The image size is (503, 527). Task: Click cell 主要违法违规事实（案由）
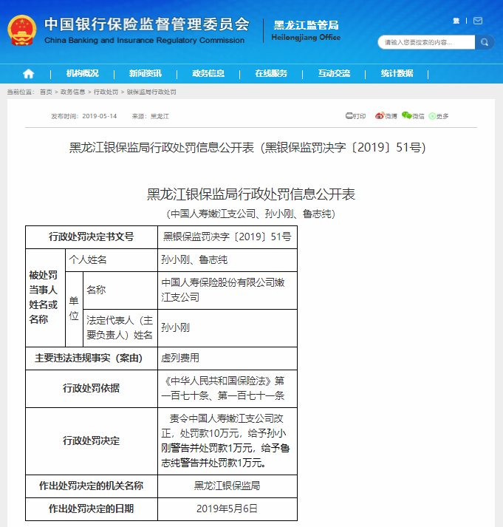92,358
